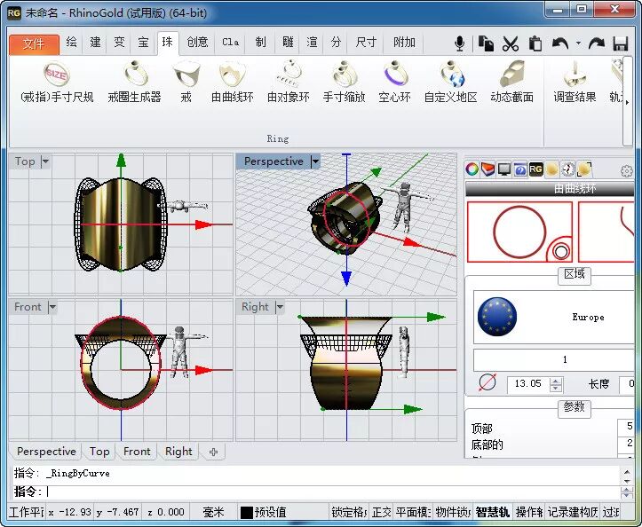The image size is (642, 527).
Task: Select the 戒 signet ring tool
Action: (186, 83)
